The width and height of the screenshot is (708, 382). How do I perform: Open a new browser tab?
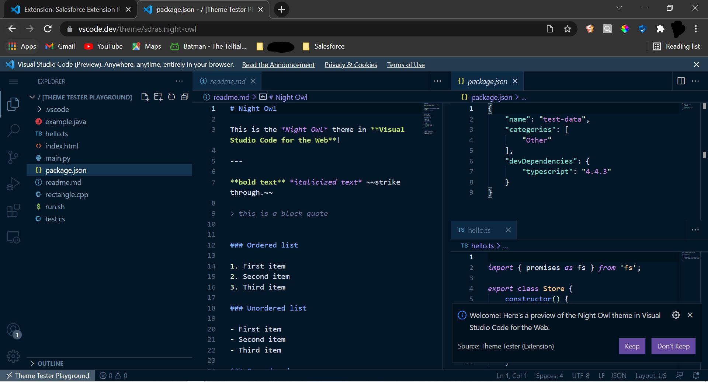pyautogui.click(x=281, y=10)
